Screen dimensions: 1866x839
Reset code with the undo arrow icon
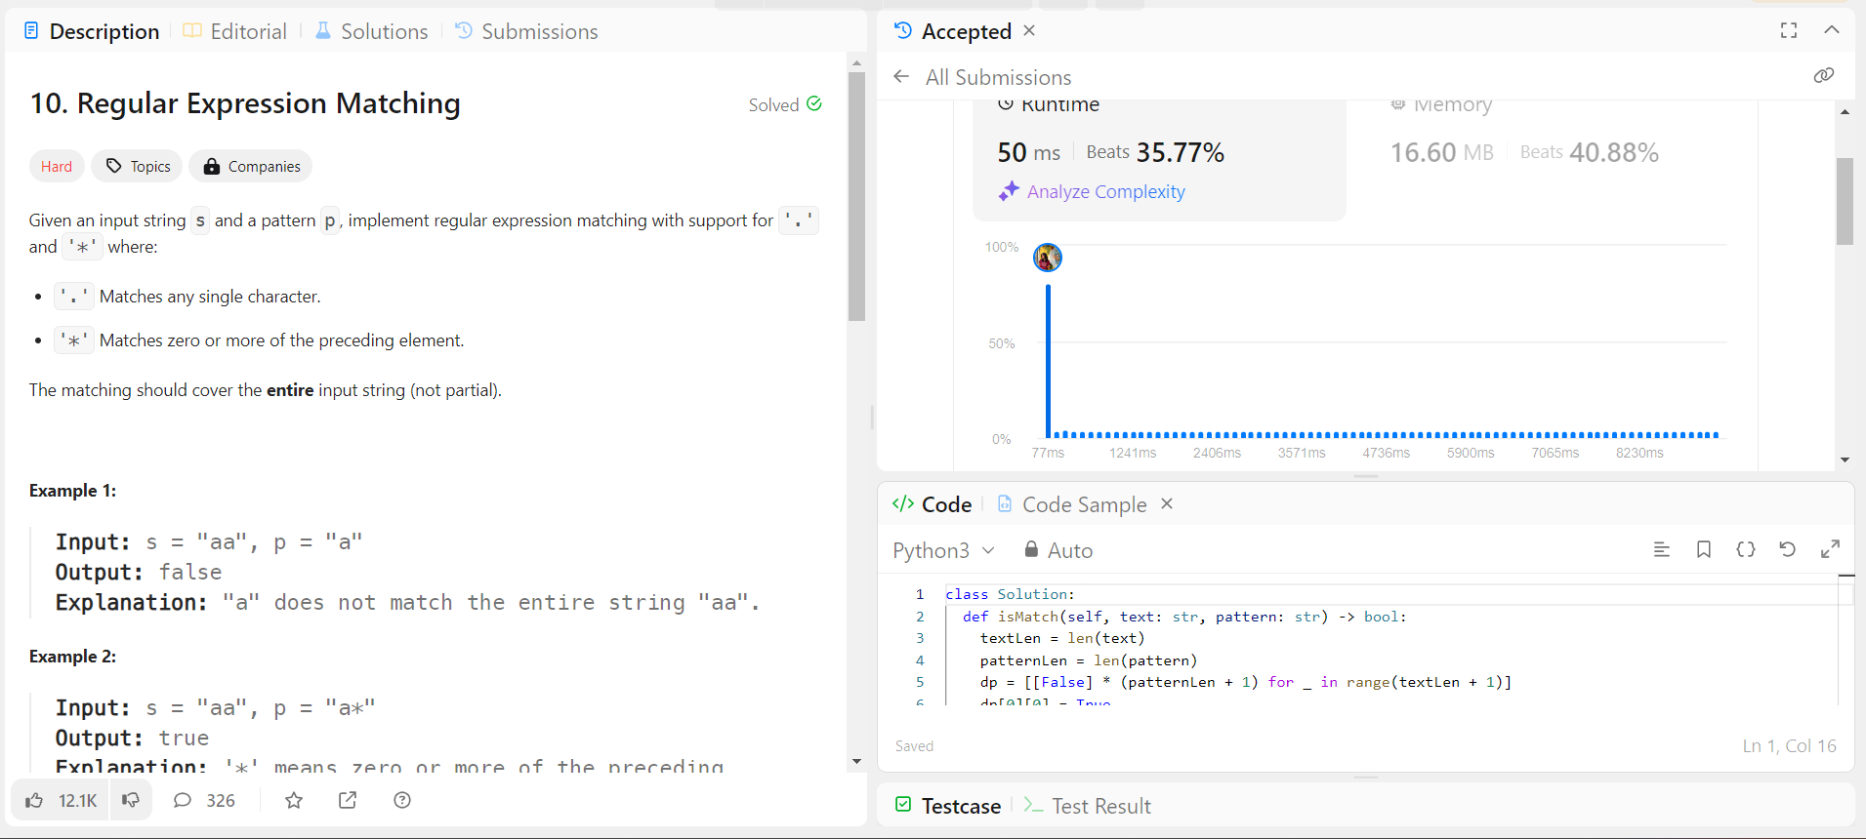(x=1788, y=549)
